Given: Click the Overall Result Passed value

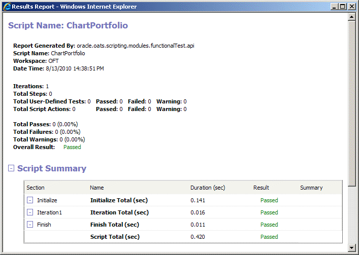Looking at the screenshot, I should click(72, 147).
